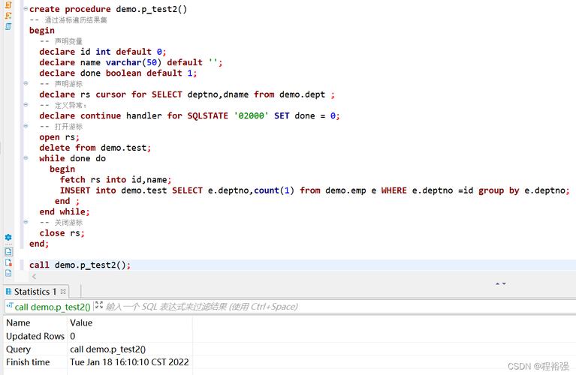Click the top orange script icon in left toolbar
This screenshot has width=576, height=375.
point(8,4)
